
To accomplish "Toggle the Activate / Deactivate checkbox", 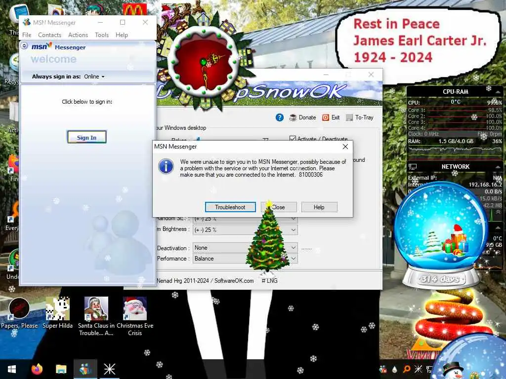I will pos(293,139).
